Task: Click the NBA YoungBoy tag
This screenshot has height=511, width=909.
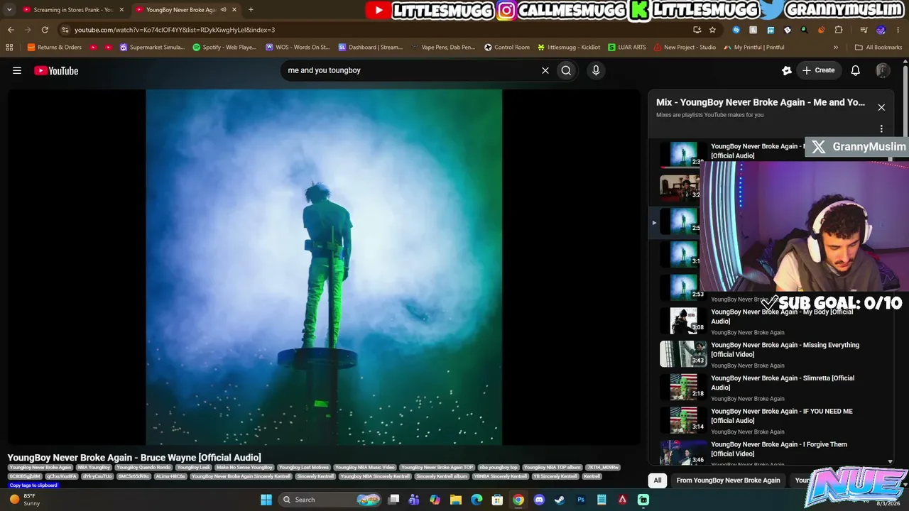Action: pos(94,468)
